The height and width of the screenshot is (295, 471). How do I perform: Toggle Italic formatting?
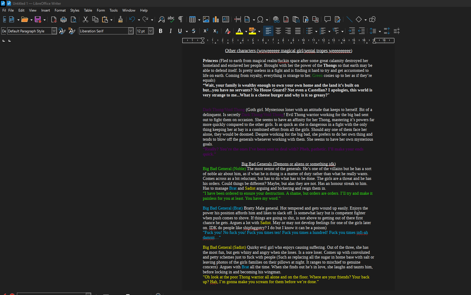coord(170,31)
